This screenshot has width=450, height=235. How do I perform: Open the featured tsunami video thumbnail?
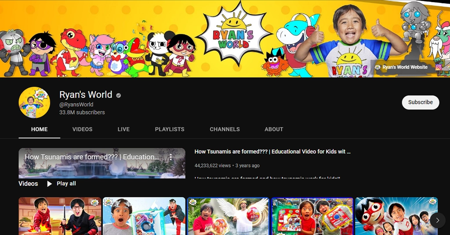(102, 163)
